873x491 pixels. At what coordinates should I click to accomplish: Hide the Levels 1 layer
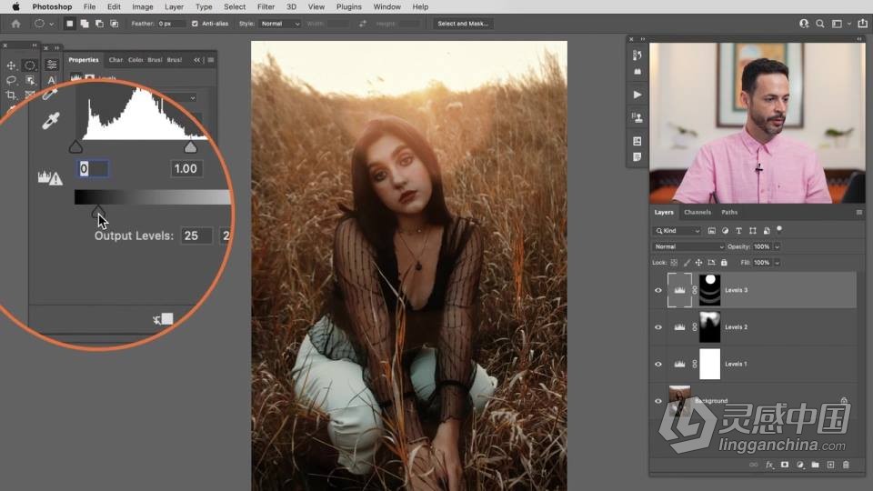[x=658, y=364]
